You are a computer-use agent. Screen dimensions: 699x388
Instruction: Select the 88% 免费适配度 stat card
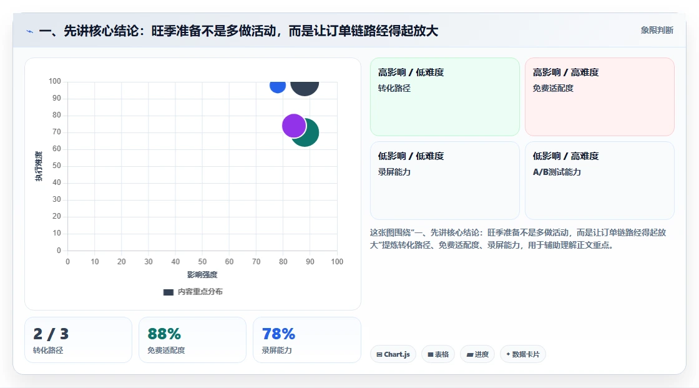pos(193,340)
